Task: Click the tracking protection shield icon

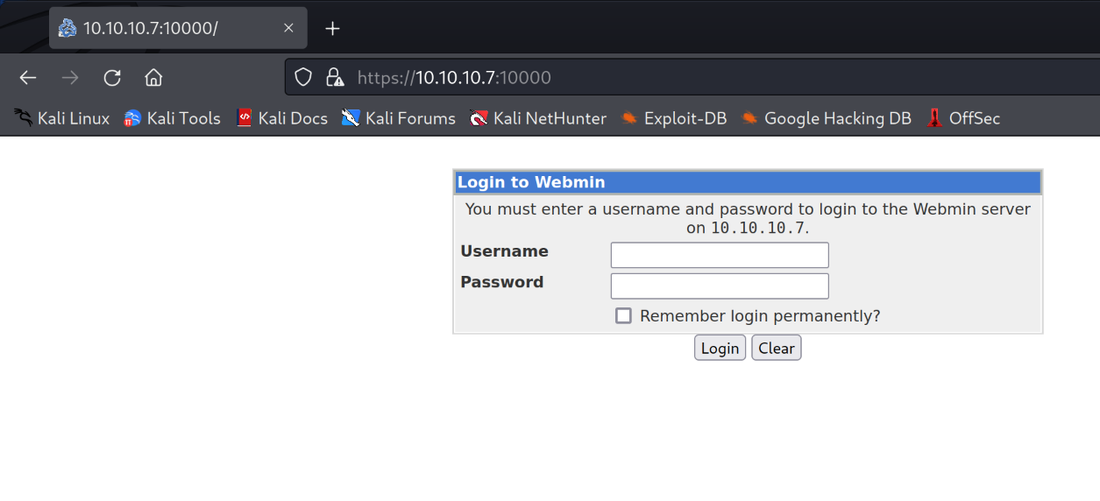Action: [303, 78]
